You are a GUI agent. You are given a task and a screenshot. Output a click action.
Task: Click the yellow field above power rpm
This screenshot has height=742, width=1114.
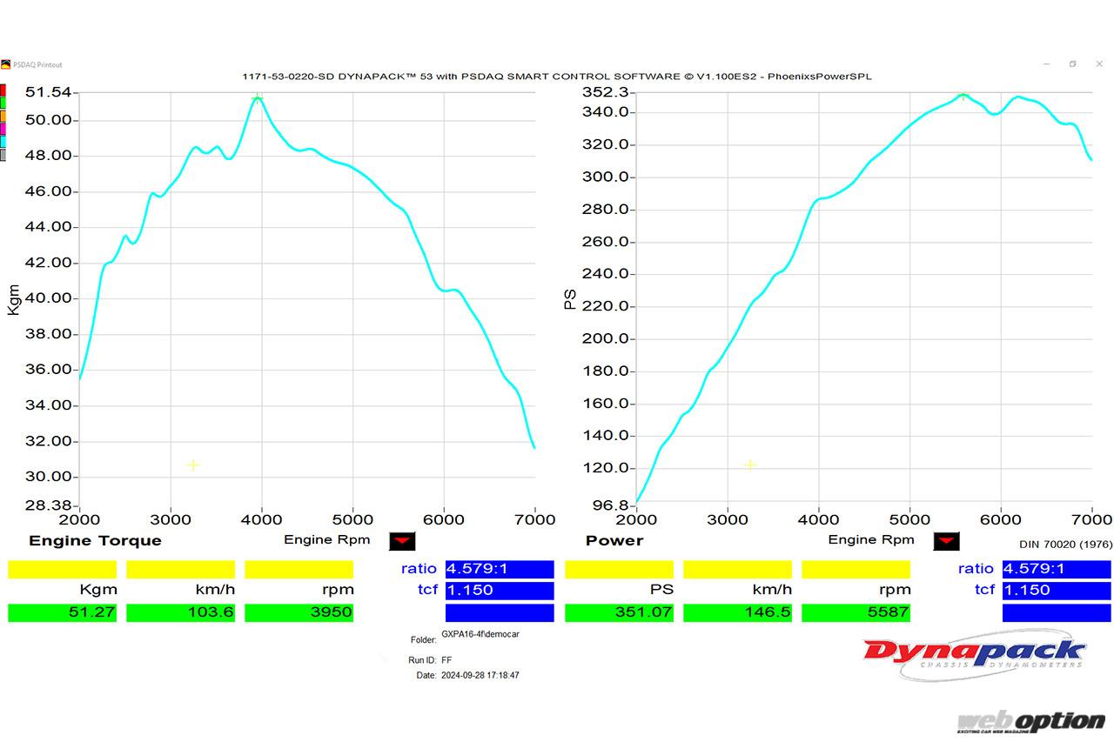click(856, 569)
